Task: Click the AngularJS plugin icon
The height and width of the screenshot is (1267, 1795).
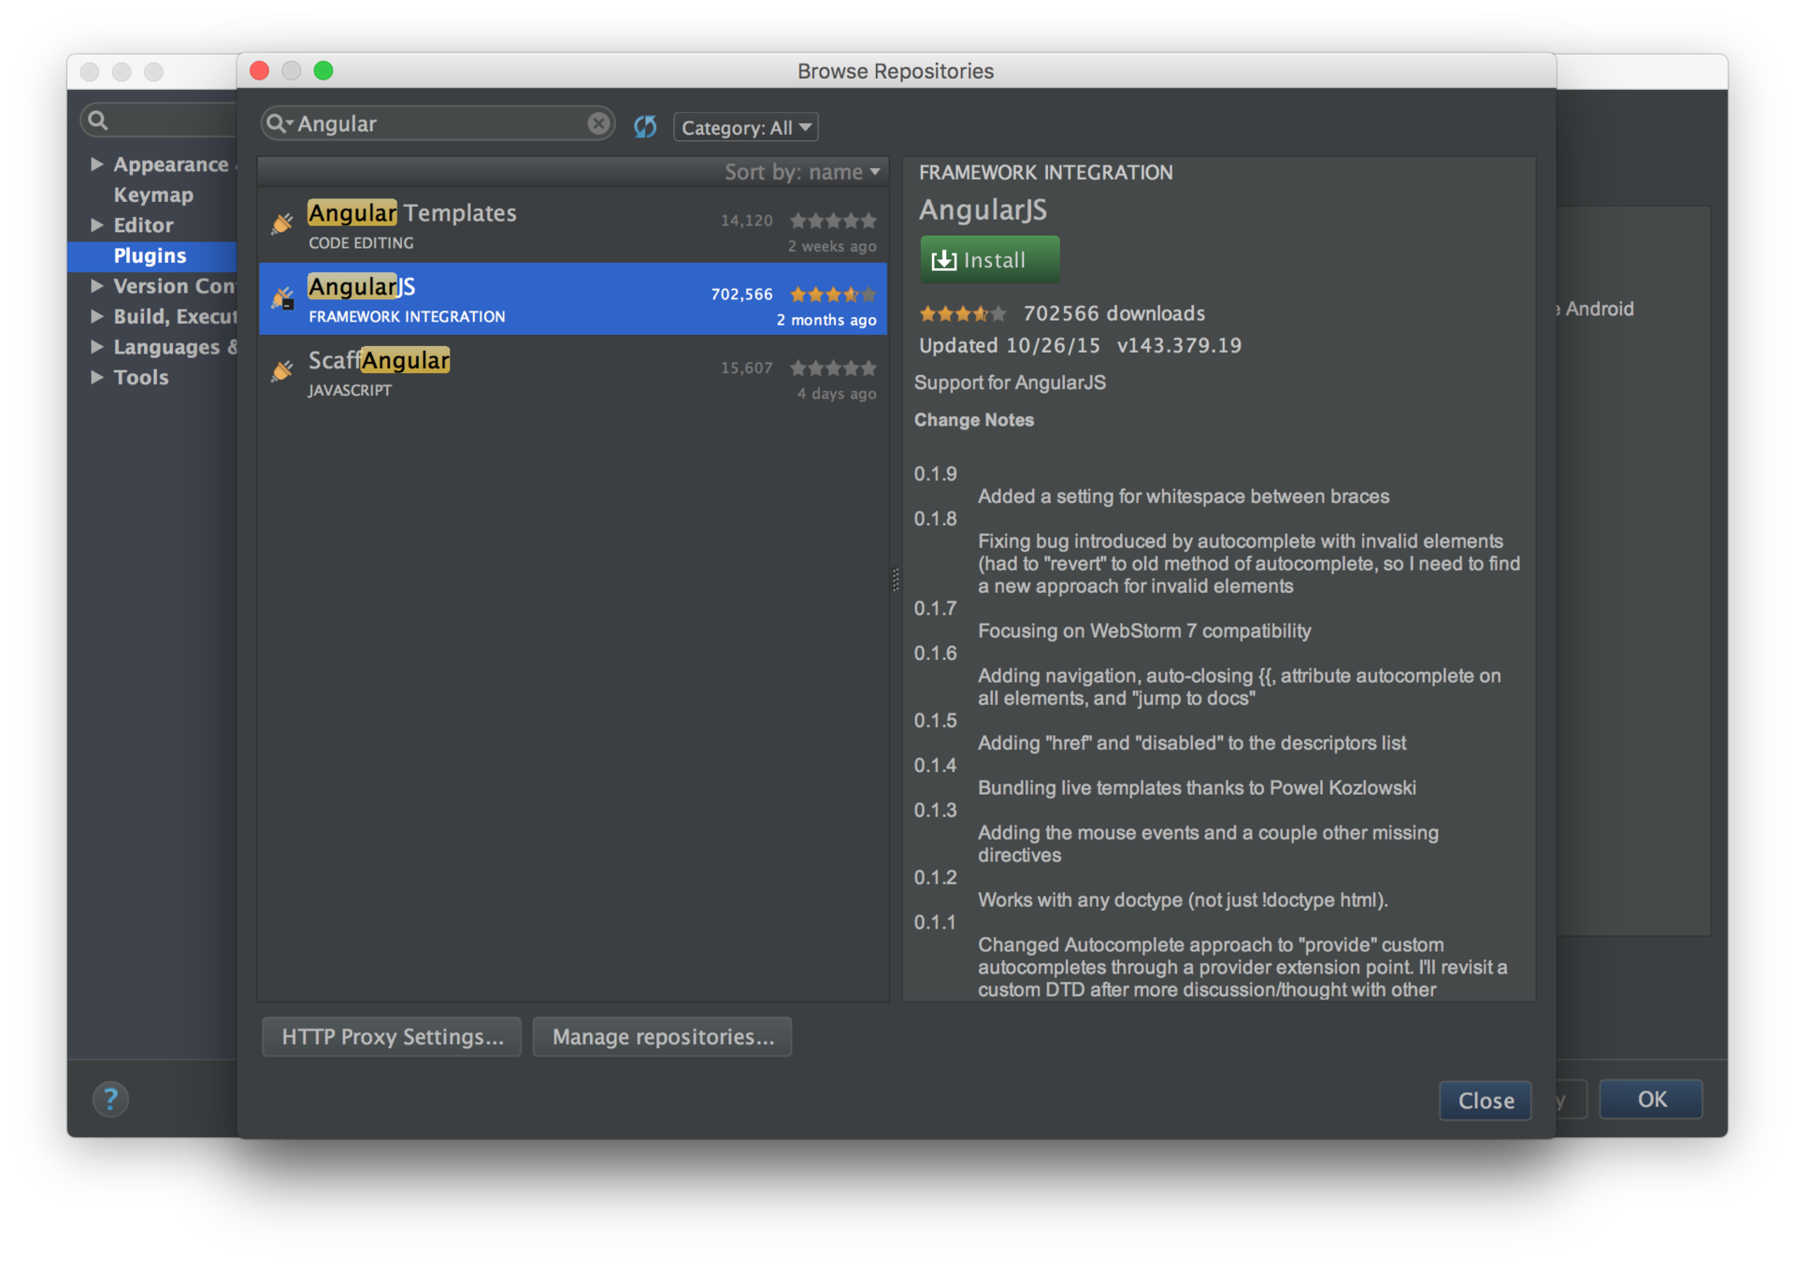Action: coord(282,298)
